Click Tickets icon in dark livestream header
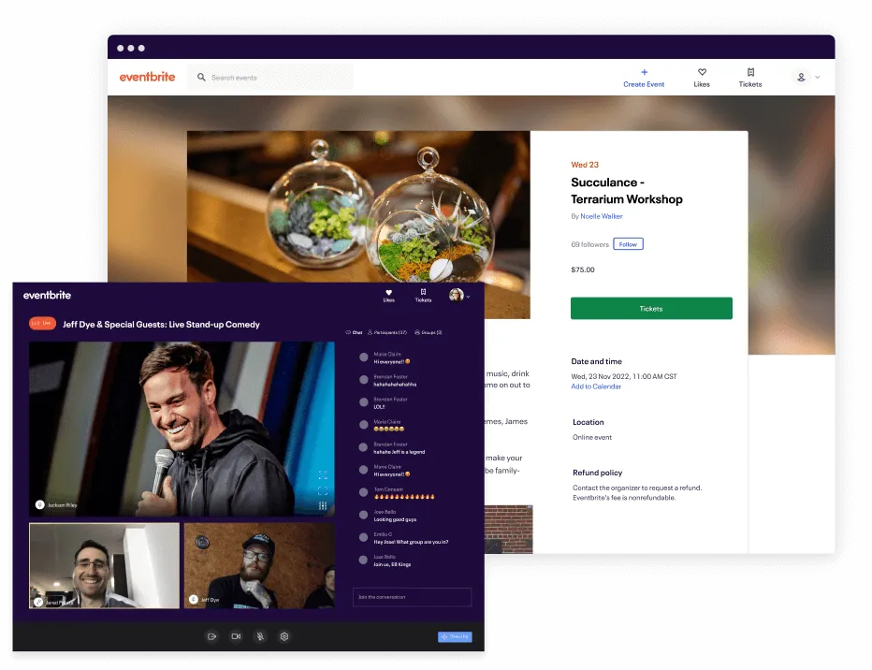This screenshot has height=670, width=872. tap(423, 292)
